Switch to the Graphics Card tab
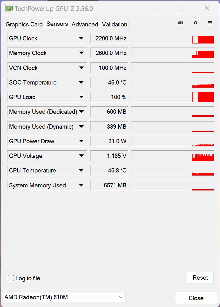Screen dimensions: 220x307 24,24
